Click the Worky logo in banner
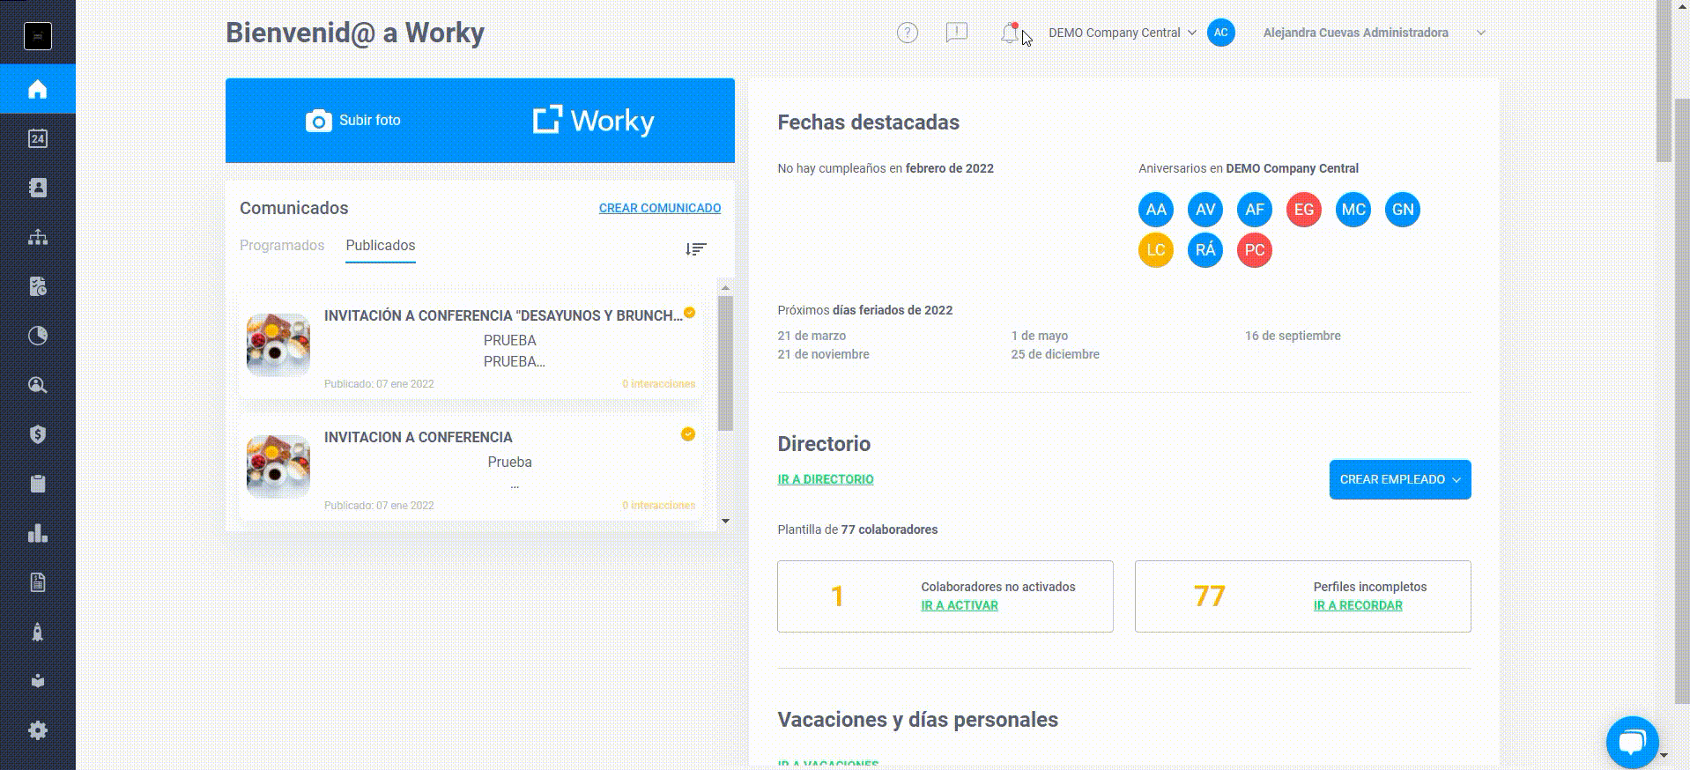 594,121
